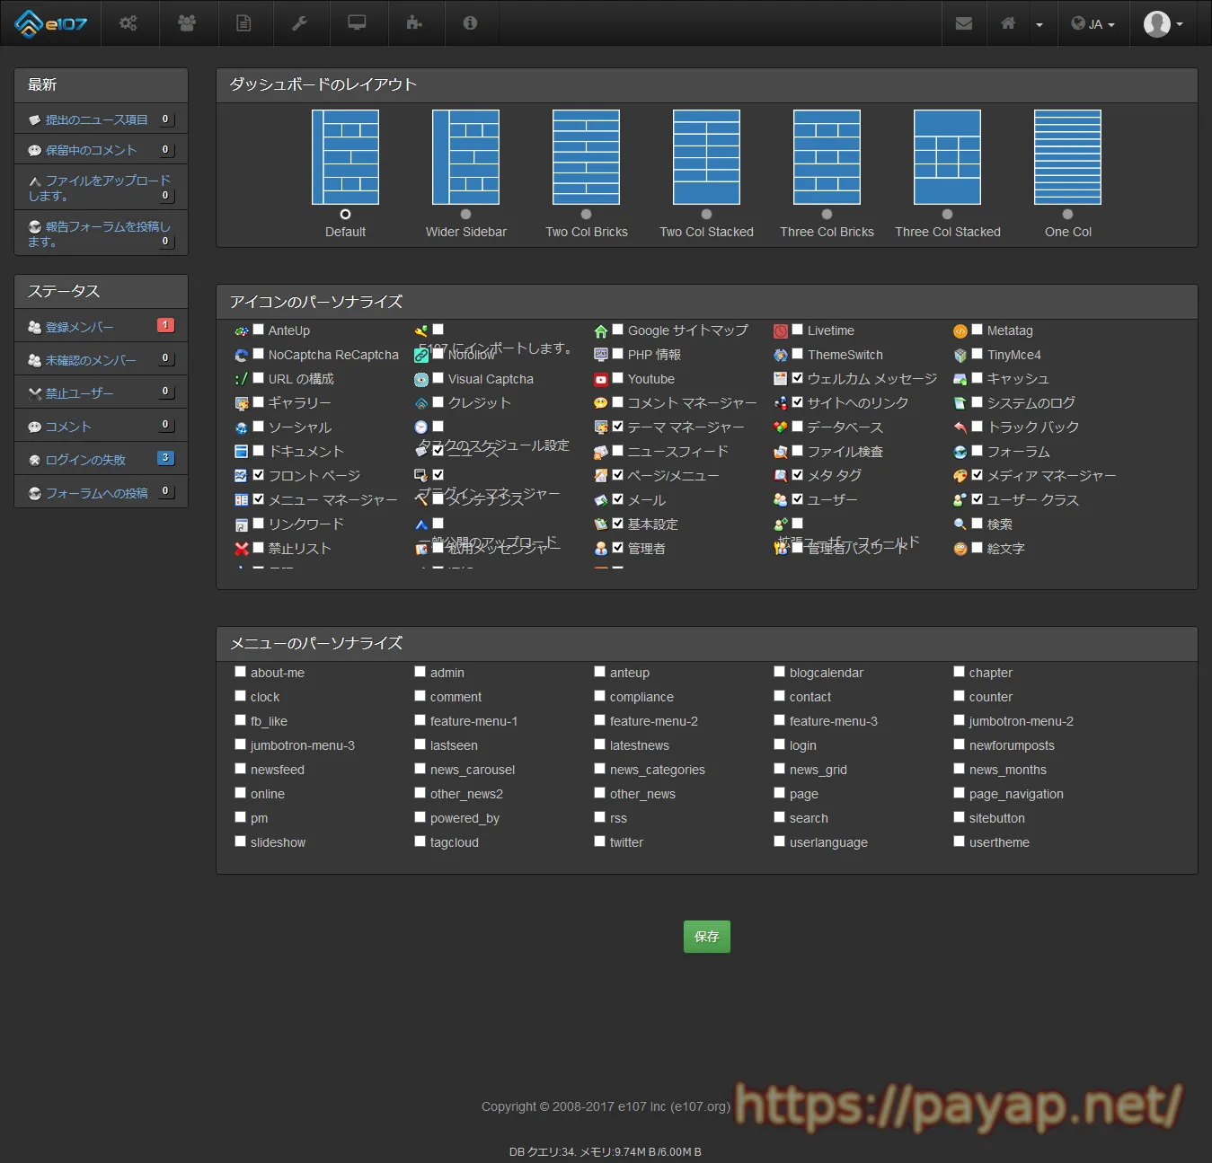
Task: Open ログインの失敗 status item
Action: click(85, 460)
